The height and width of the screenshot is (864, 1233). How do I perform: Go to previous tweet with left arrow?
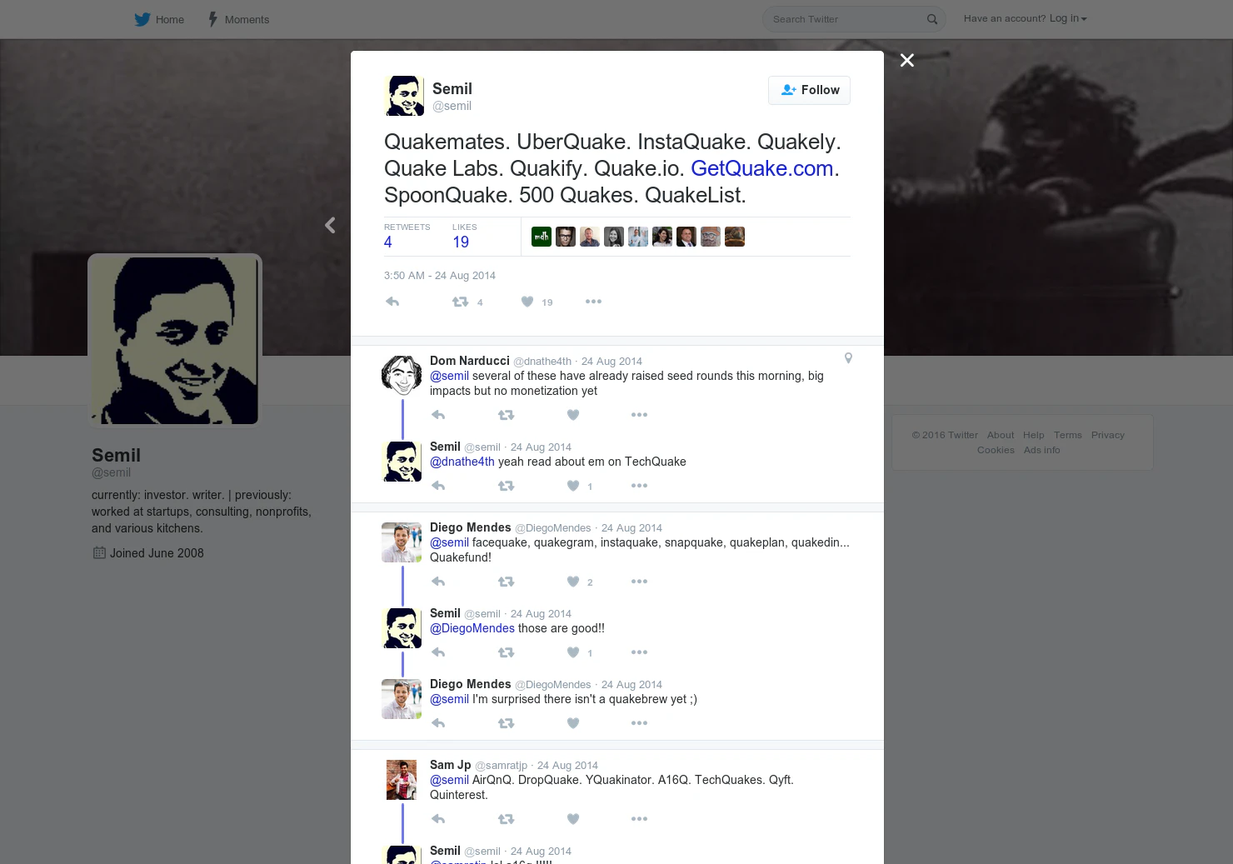click(x=330, y=225)
